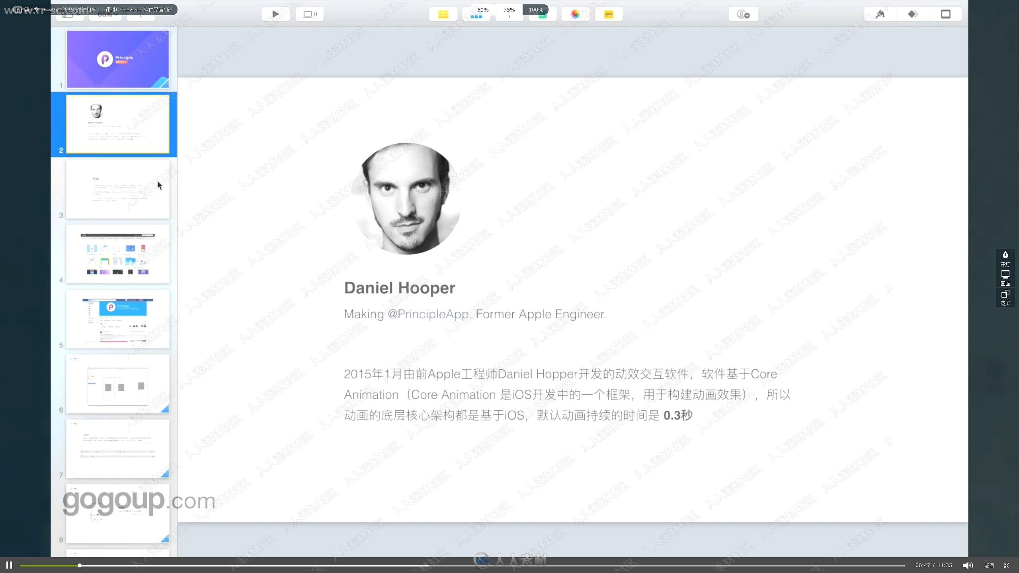Select slide 1 Principle title thumbnail
1019x573 pixels.
(118, 59)
